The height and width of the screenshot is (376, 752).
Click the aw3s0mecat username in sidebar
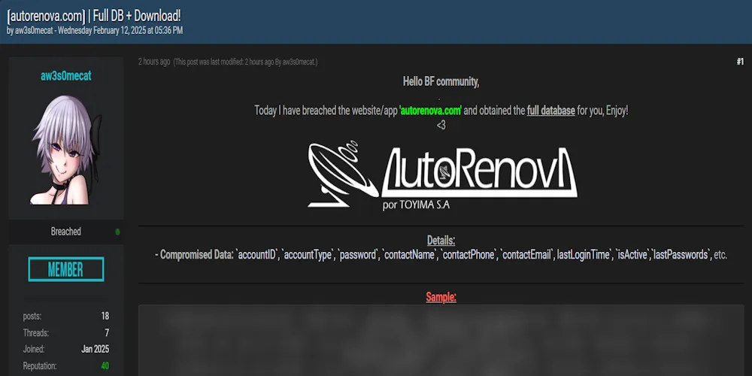coord(65,76)
